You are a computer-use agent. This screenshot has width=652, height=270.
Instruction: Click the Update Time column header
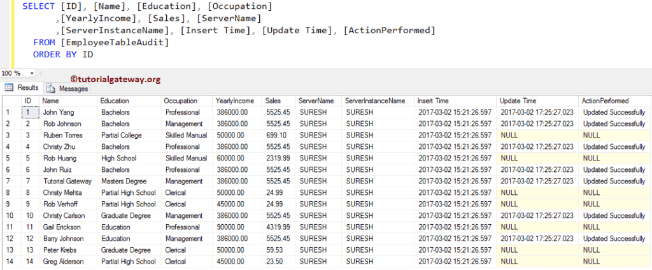coord(537,101)
